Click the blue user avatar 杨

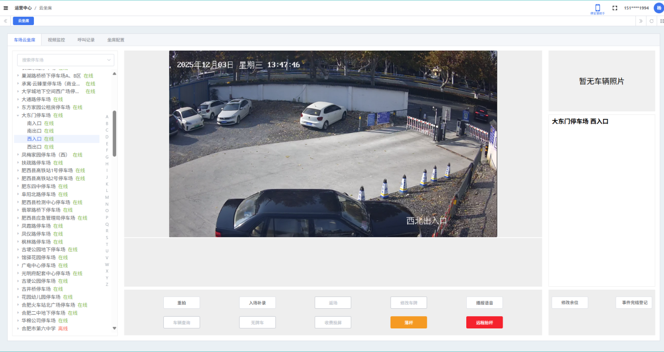pos(659,8)
